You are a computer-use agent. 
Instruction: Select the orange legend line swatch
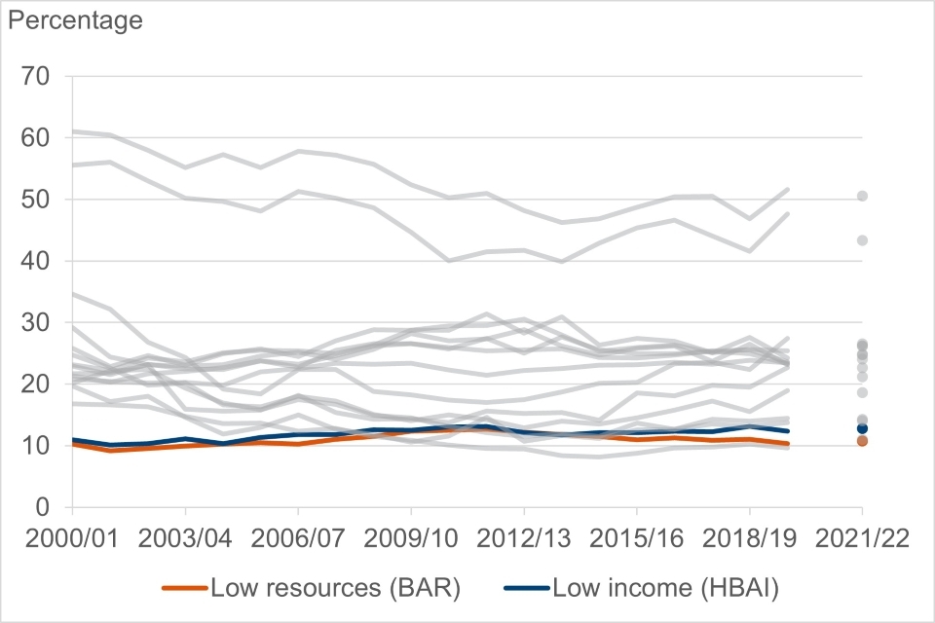click(182, 588)
